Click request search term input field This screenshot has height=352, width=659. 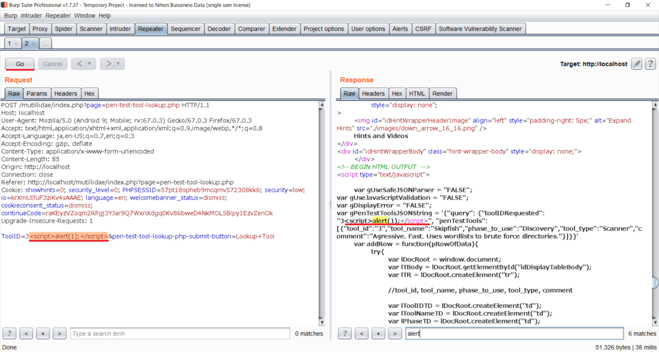[180, 333]
